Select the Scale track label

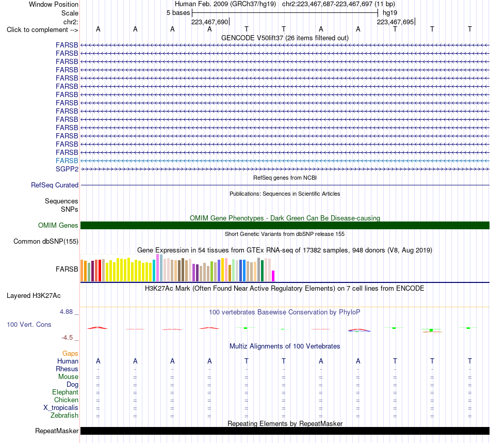(70, 13)
